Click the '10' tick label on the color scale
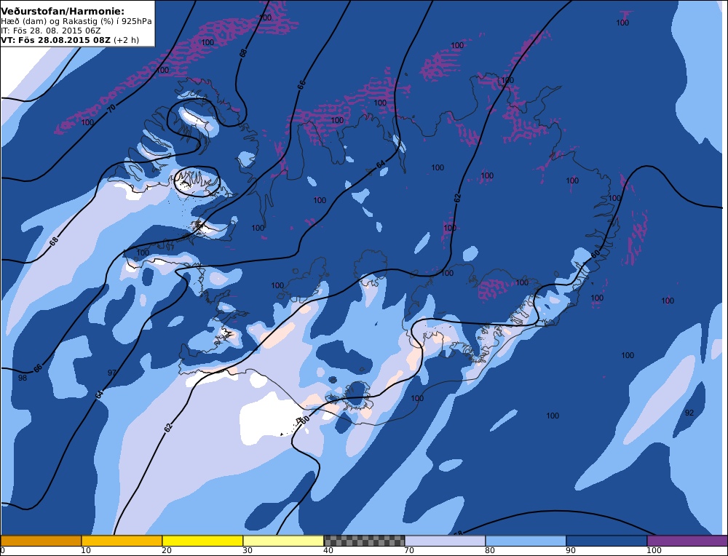 [x=85, y=551]
